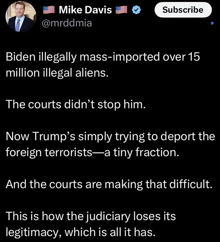Click the small blue dot below Subscribe
220x242 pixels.
(212, 23)
